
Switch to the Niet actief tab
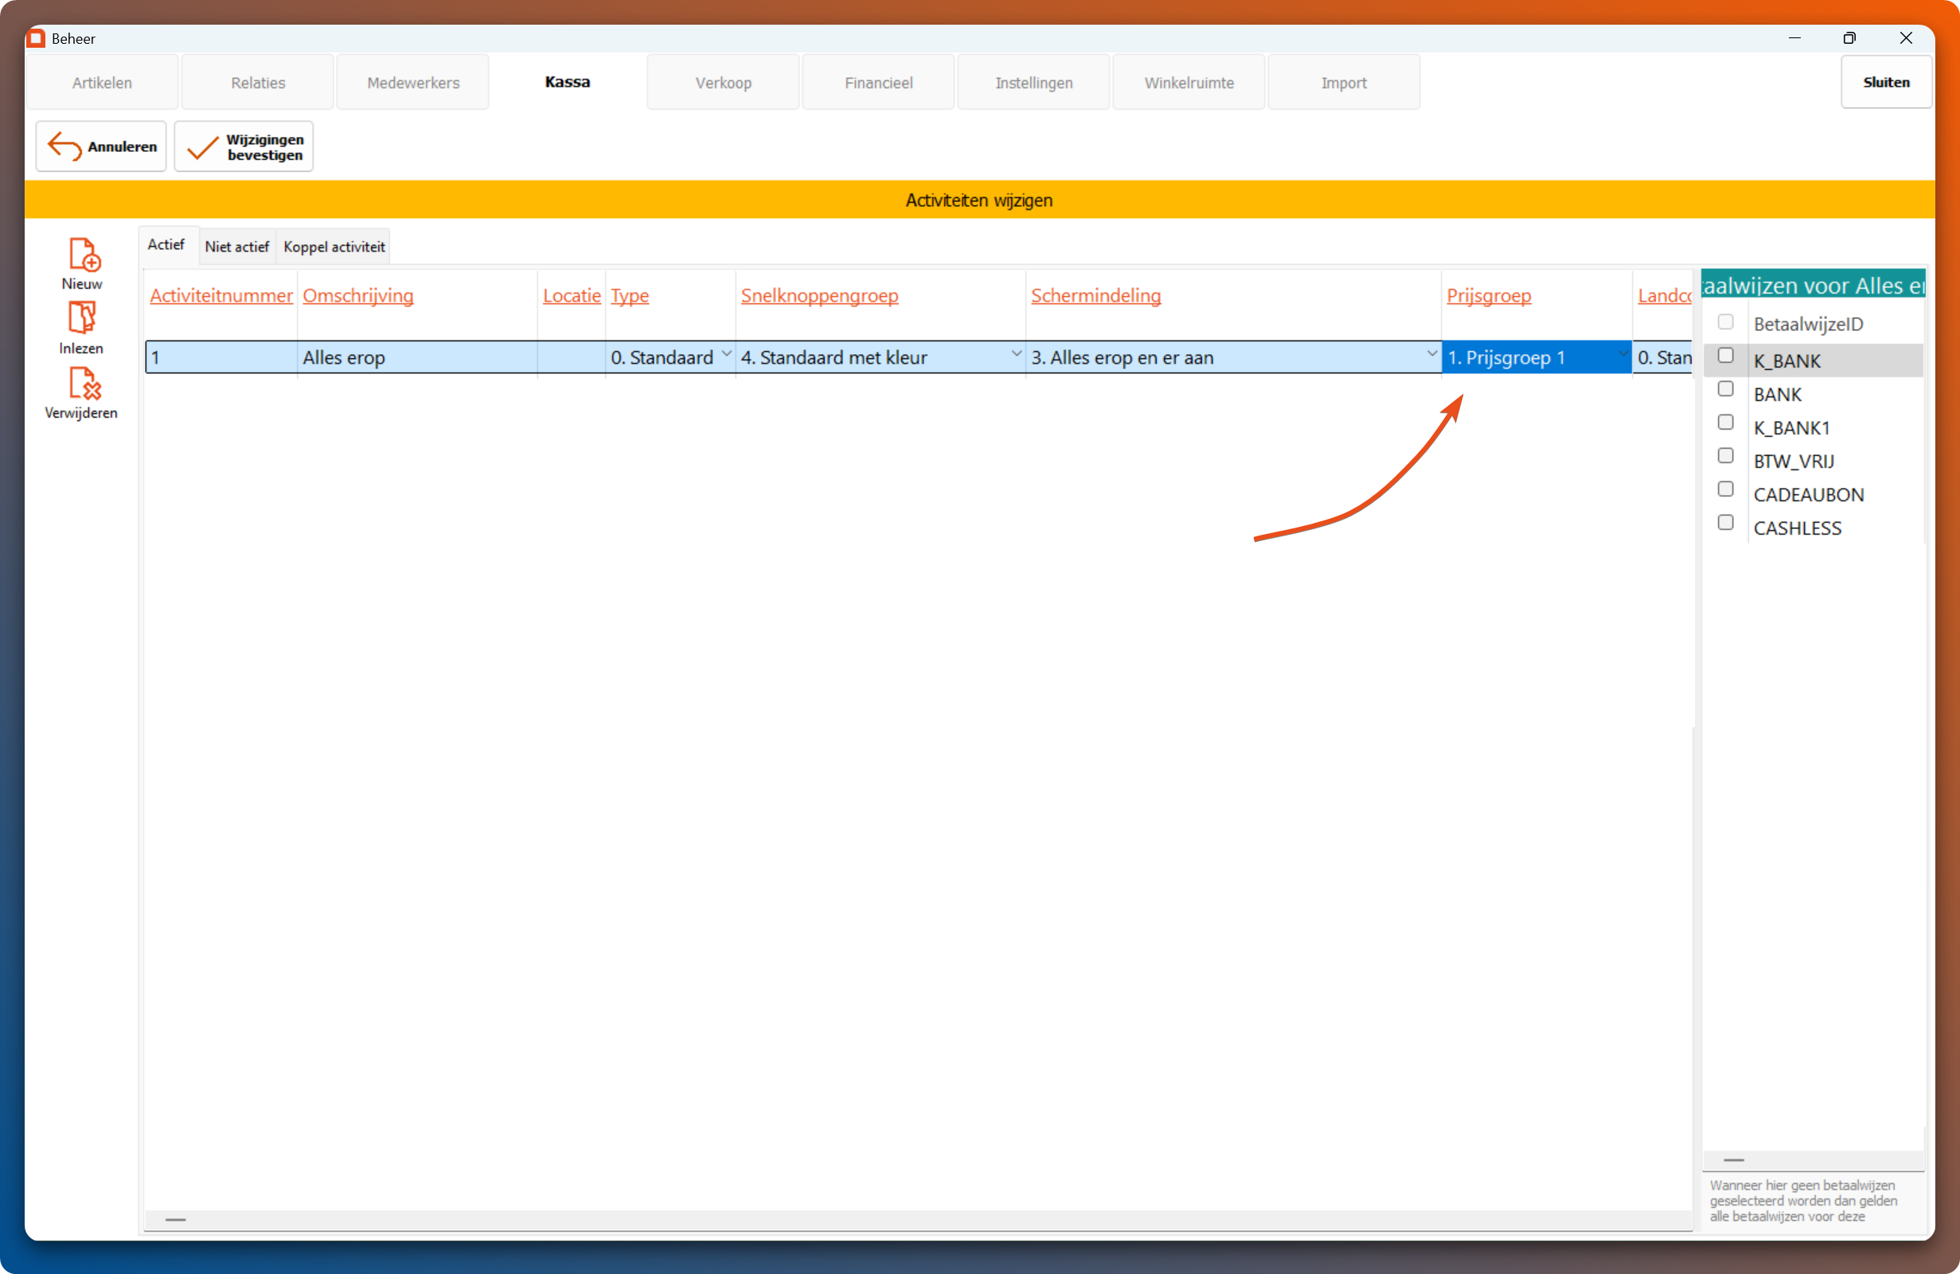236,247
